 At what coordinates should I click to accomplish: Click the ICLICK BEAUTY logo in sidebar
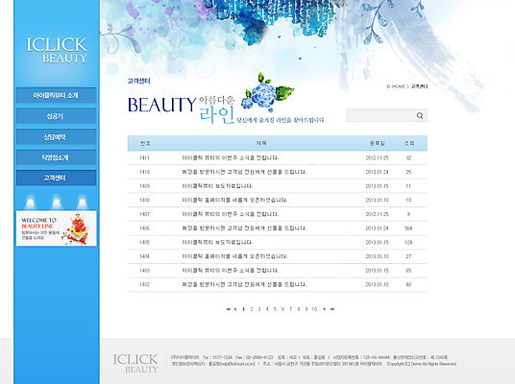click(x=57, y=50)
